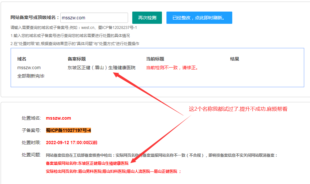Screen dimensions: 310x184
Task: Select instruction line 1 about 输入您的域名
Action: click(70, 36)
